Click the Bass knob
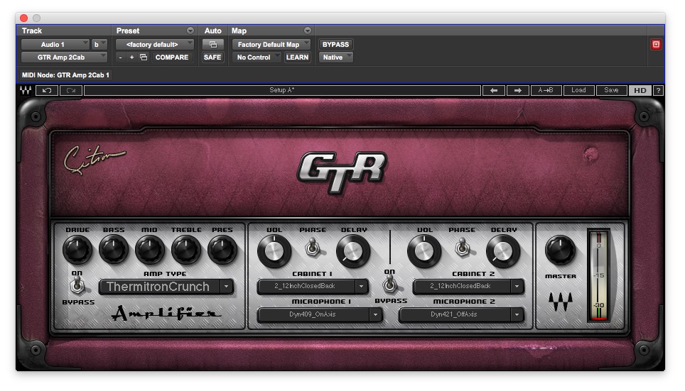 coord(114,250)
